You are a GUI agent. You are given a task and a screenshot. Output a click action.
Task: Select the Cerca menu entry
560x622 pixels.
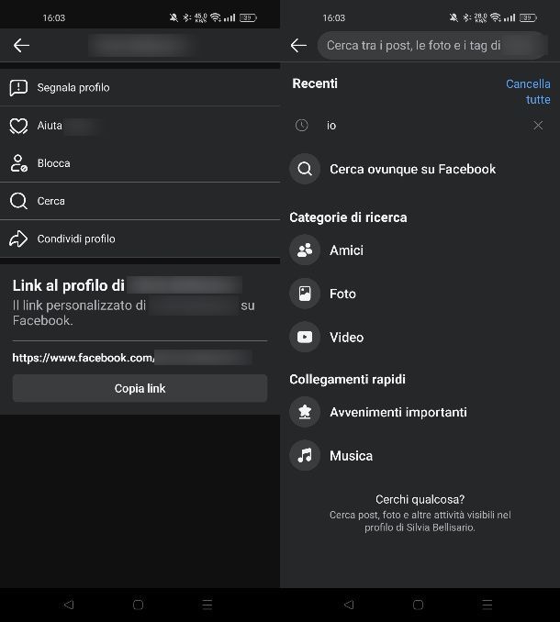[51, 201]
